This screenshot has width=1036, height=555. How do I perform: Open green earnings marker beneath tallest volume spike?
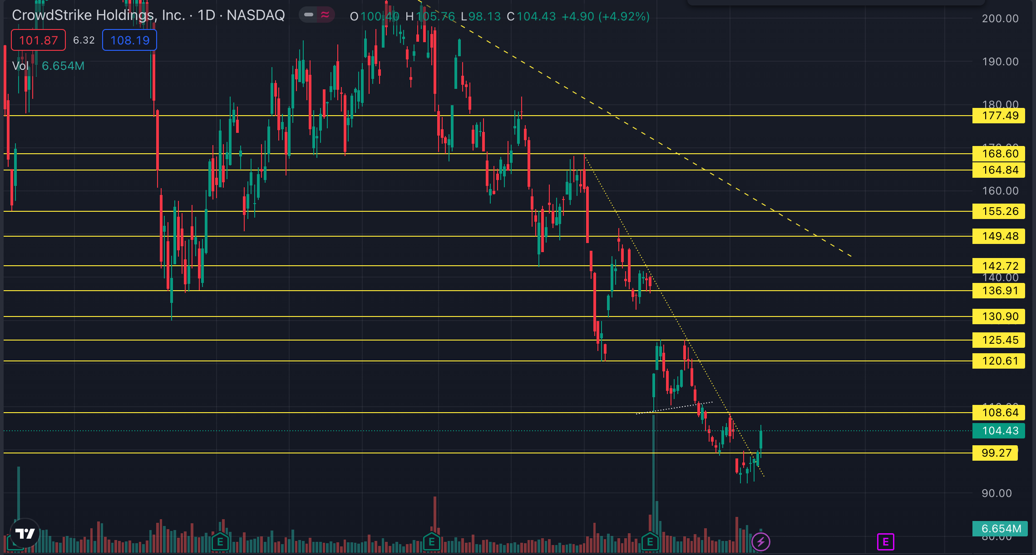650,541
